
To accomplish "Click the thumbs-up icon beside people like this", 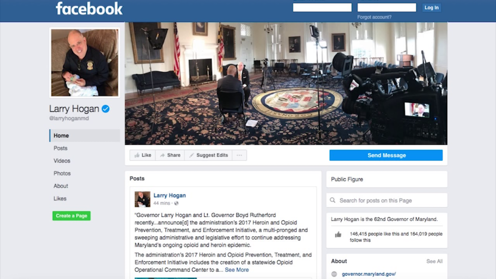I will [x=338, y=234].
